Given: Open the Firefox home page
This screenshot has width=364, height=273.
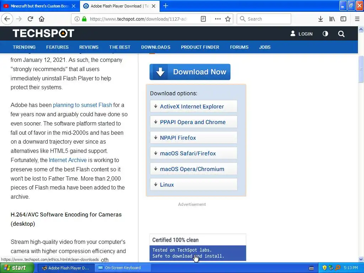Looking at the screenshot, I should point(42,19).
